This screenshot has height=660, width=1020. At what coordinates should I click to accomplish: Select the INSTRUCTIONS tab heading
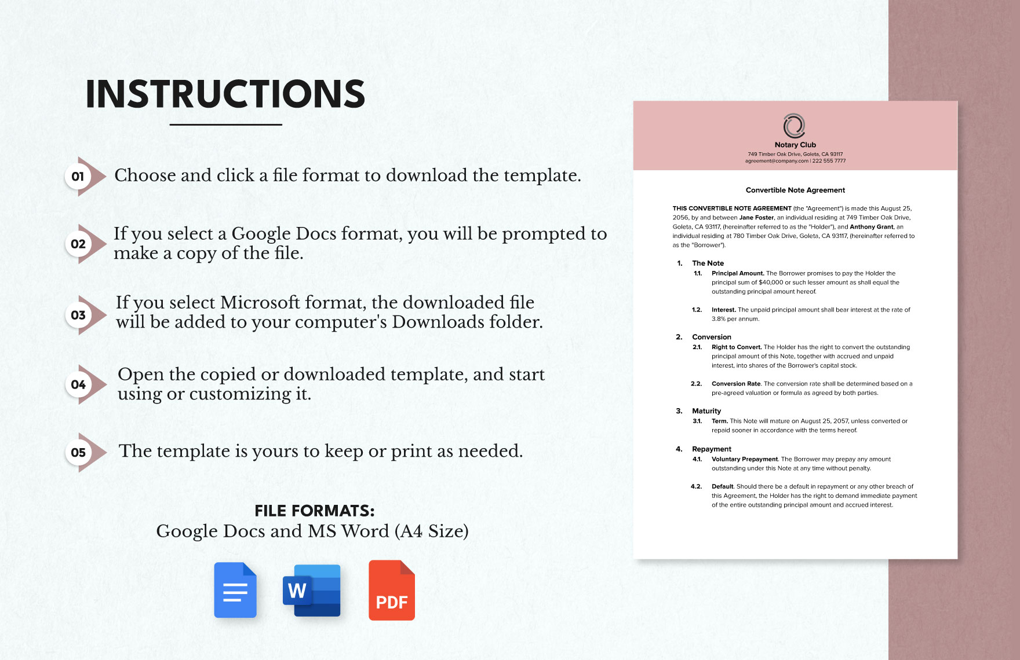click(x=225, y=93)
